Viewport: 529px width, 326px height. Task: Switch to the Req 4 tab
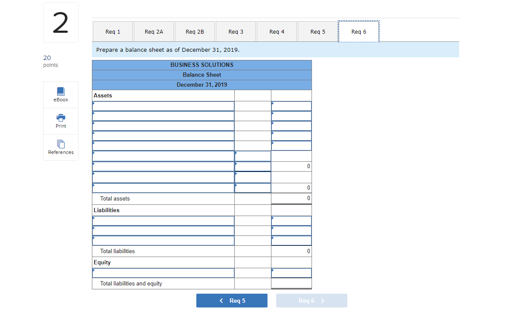277,31
